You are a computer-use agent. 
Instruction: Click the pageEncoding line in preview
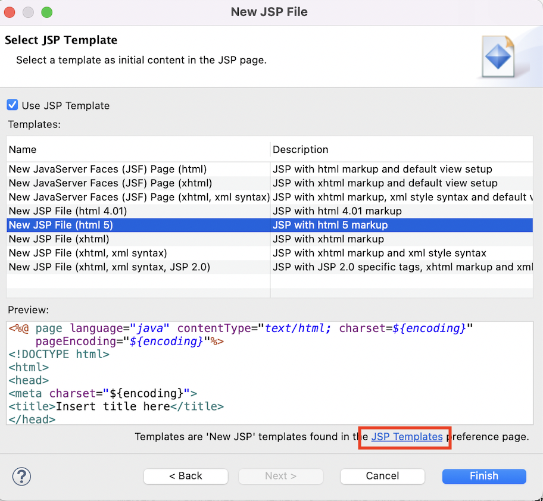click(x=130, y=342)
